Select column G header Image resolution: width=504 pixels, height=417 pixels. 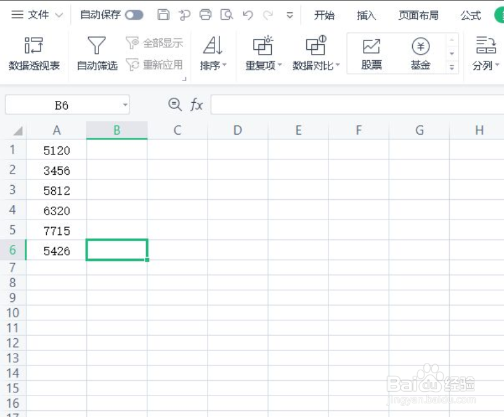click(x=419, y=130)
